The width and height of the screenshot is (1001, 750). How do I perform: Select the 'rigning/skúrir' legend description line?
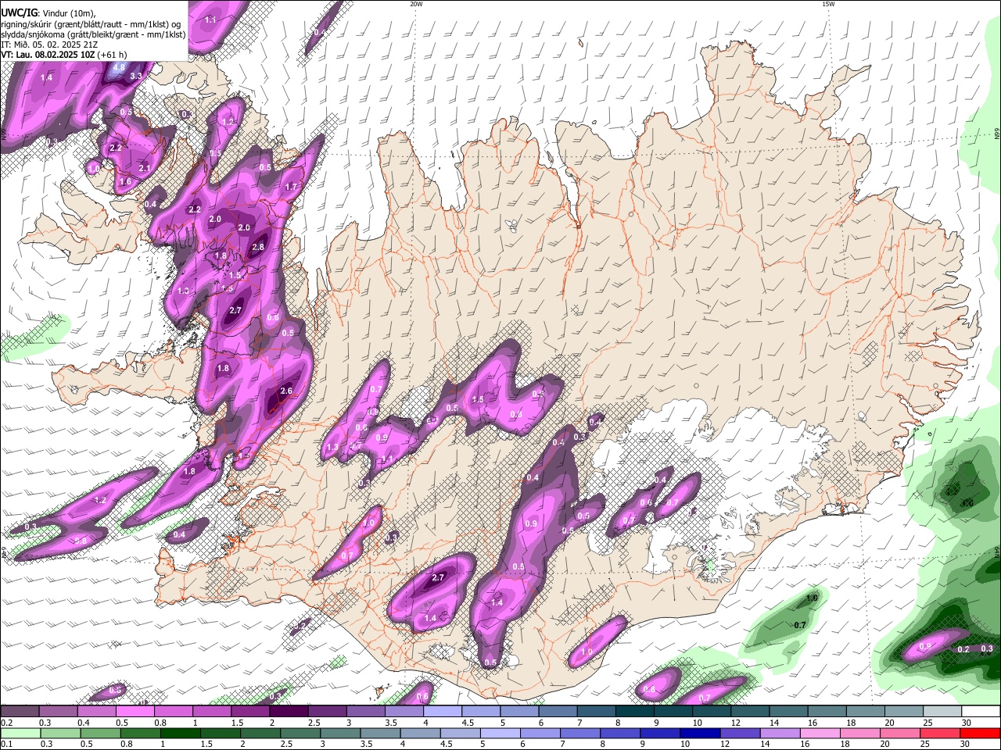[92, 23]
